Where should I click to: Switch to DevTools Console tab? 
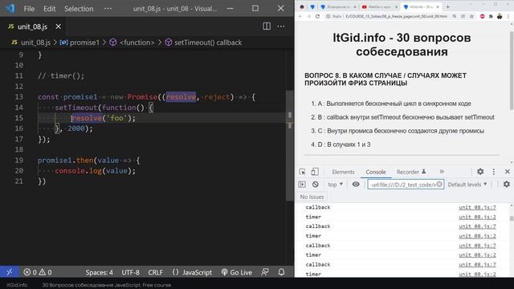click(x=375, y=172)
